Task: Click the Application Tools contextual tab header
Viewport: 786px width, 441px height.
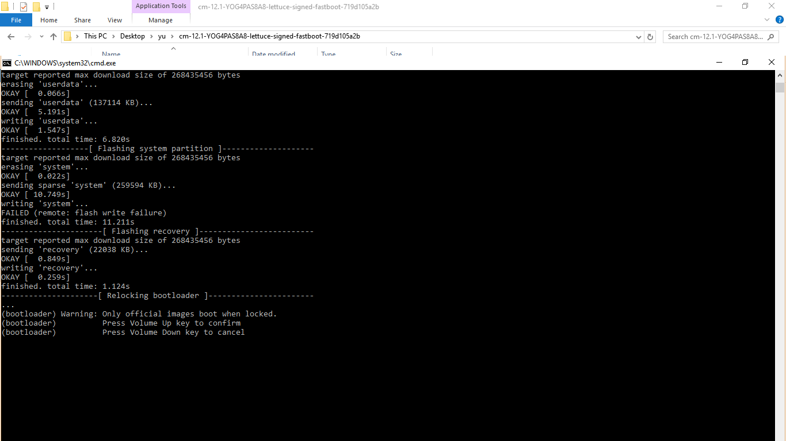Action: [x=161, y=6]
